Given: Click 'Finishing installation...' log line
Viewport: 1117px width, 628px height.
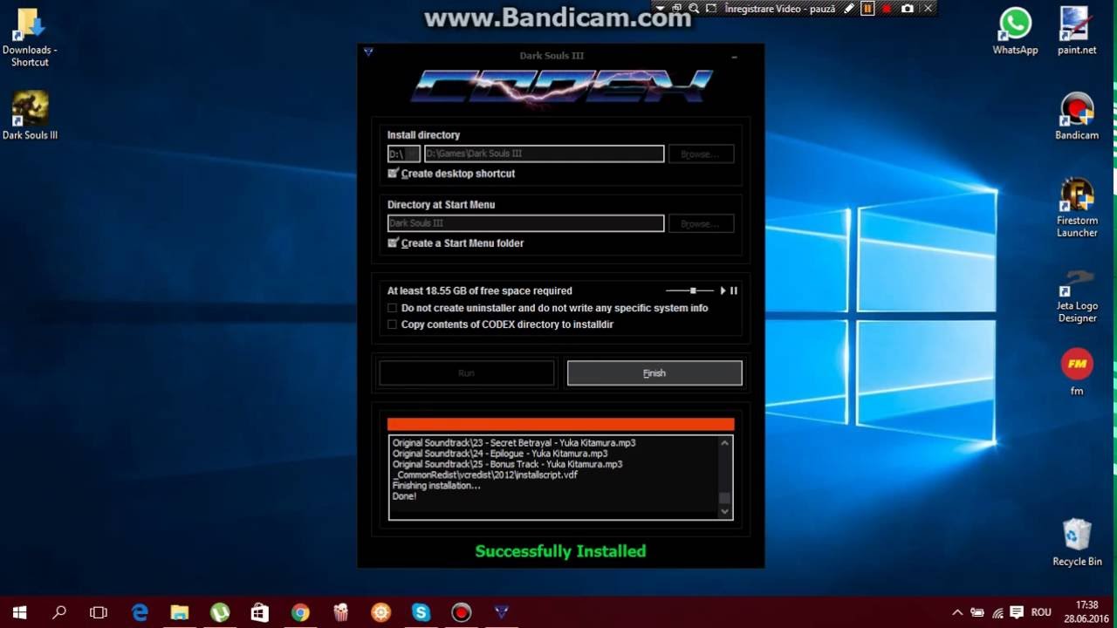Looking at the screenshot, I should pos(436,486).
